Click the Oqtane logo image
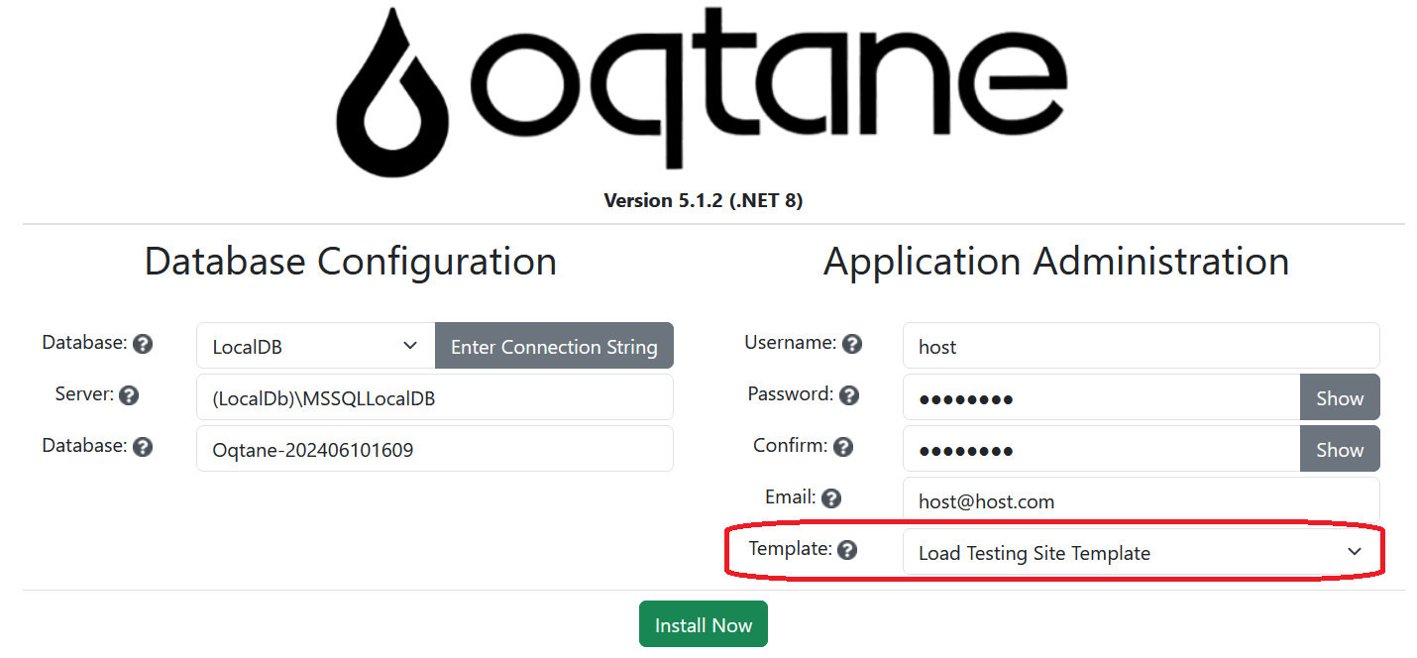This screenshot has height=658, width=1417. (703, 91)
